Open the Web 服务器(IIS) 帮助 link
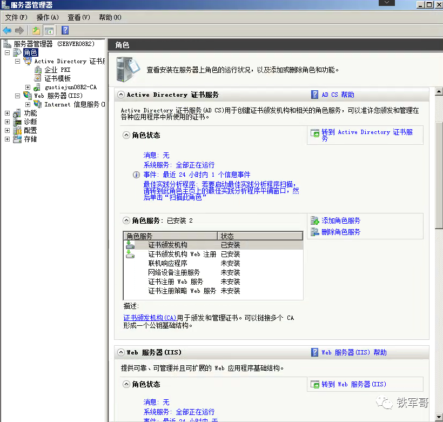The height and width of the screenshot is (422, 443). point(354,352)
